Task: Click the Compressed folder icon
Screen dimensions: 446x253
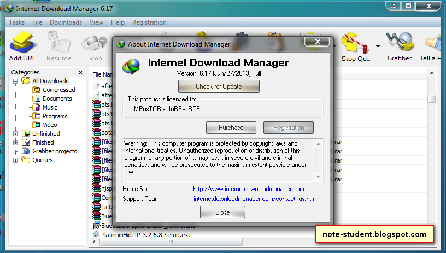Action: (36, 90)
